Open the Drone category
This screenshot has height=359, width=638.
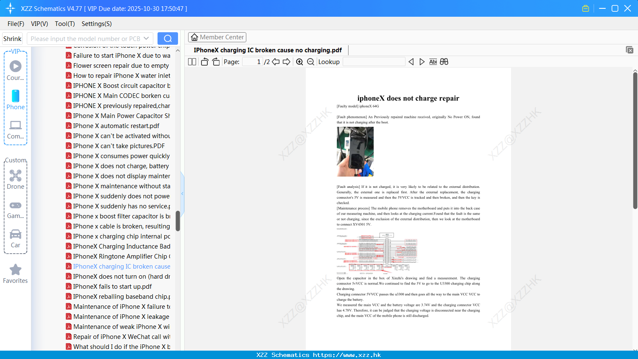(15, 179)
